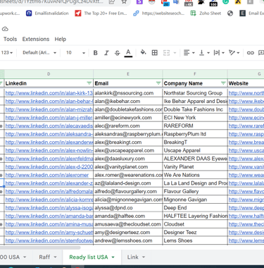Click the insert comment icon
This screenshot has width=264, height=268.
261,53
